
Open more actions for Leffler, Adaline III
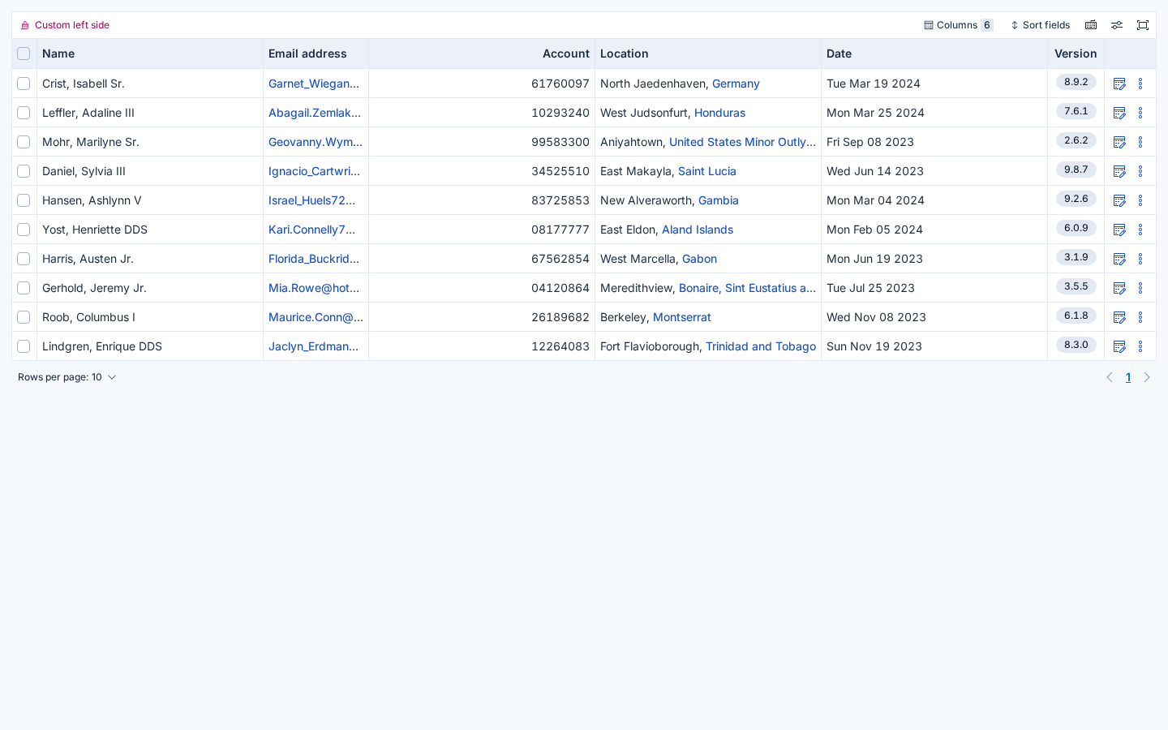[x=1140, y=113]
